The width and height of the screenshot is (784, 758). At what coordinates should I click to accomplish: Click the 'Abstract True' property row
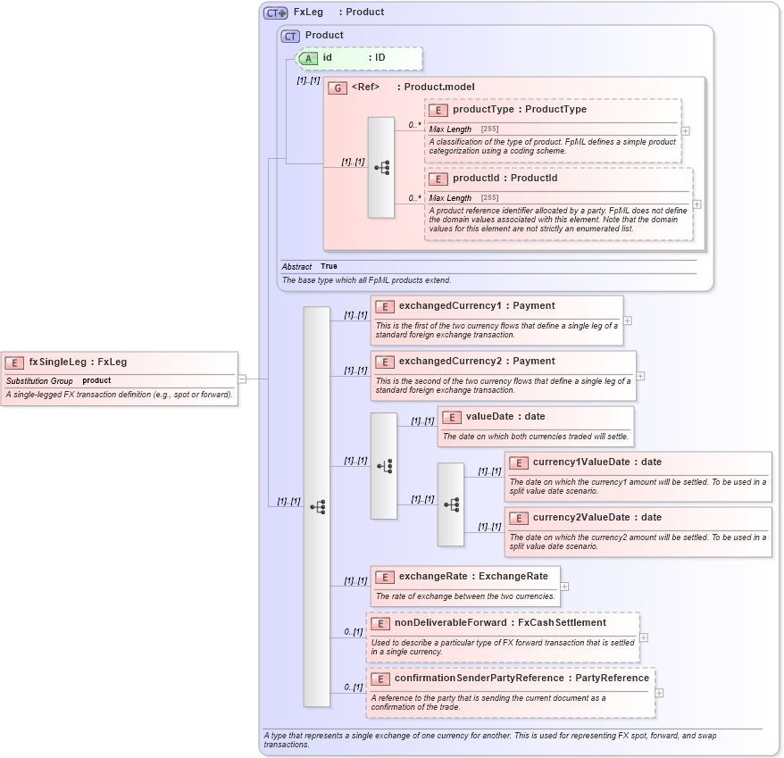pos(489,267)
